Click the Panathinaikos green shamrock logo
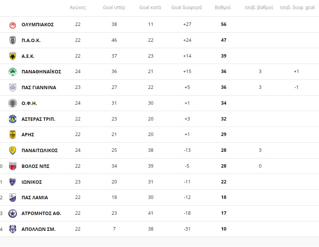 12,72
